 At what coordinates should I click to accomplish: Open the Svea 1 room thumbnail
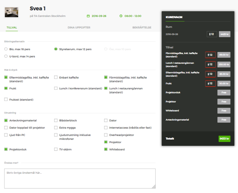(11, 12)
